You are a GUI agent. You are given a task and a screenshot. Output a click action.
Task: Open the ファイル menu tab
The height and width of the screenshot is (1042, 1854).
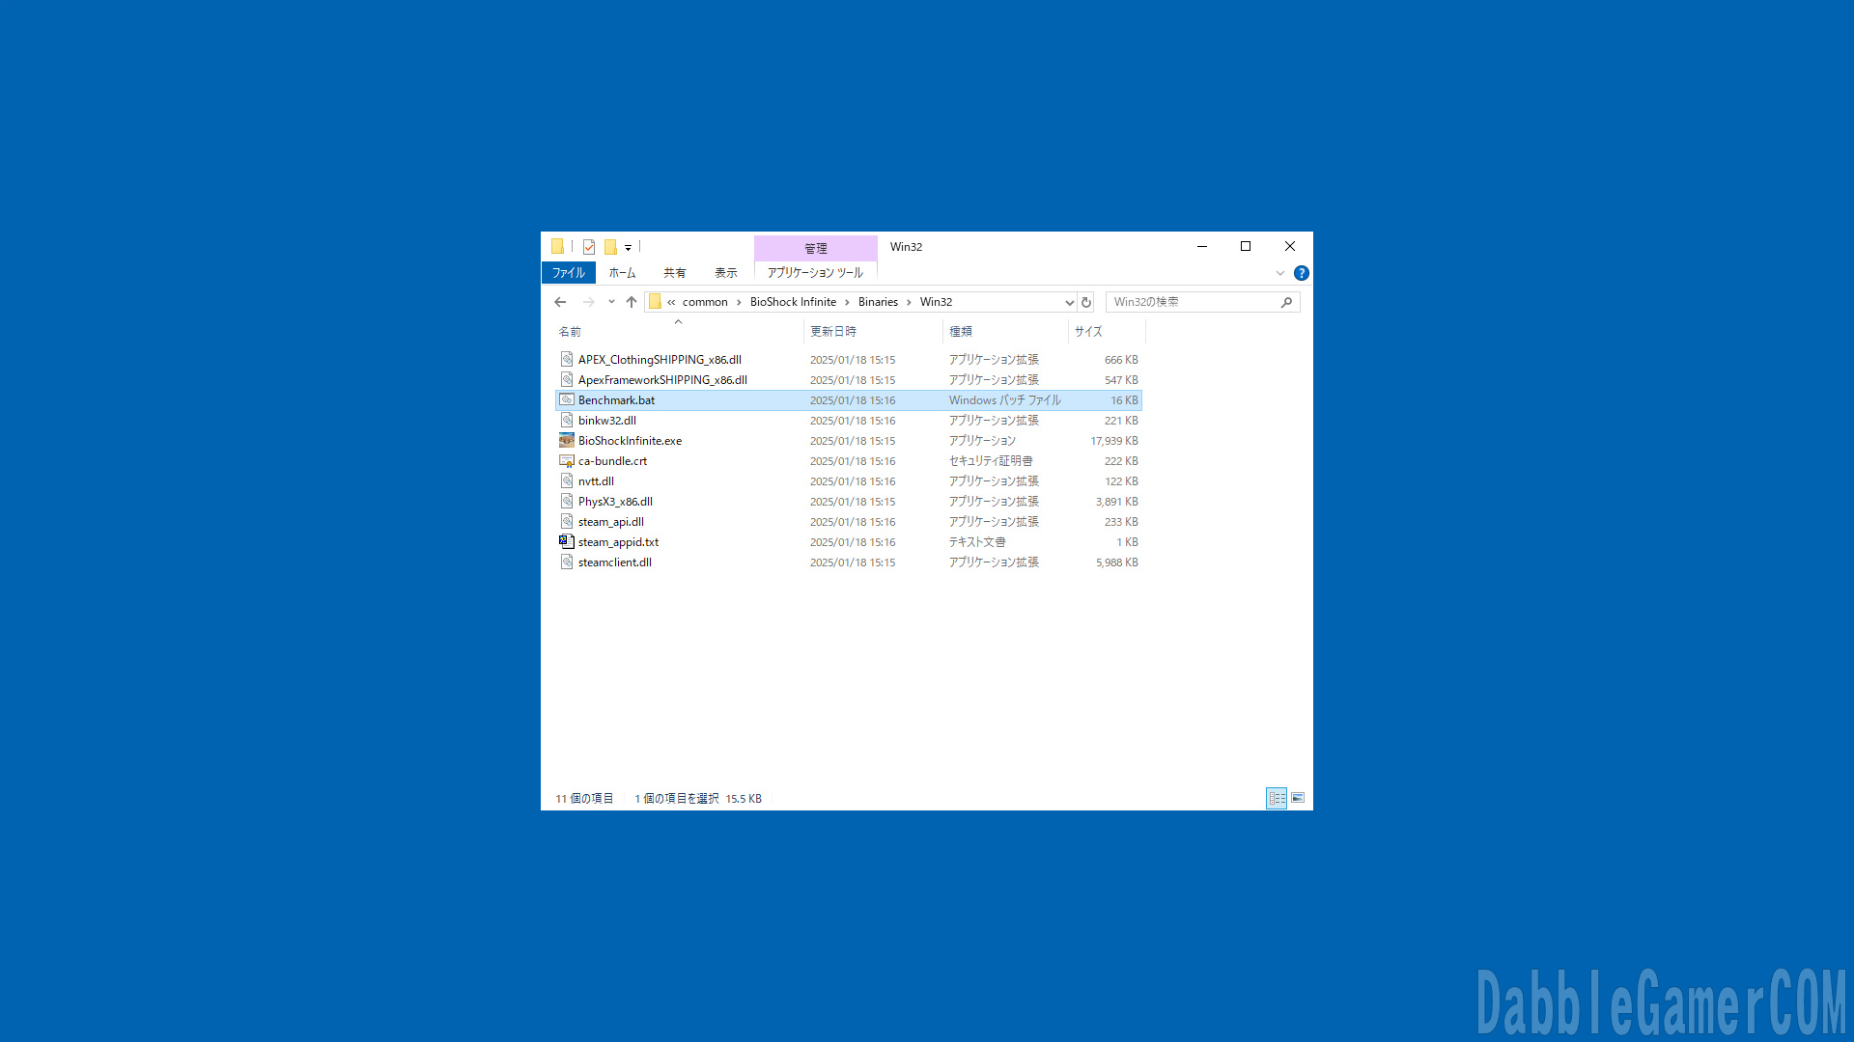coord(569,273)
